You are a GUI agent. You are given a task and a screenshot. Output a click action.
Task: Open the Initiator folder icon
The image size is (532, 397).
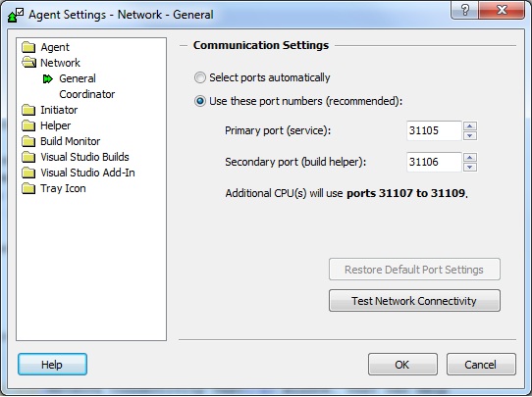28,110
